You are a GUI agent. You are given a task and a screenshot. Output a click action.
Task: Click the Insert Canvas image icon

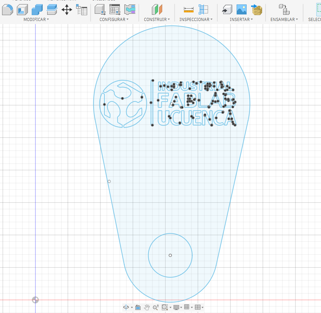pos(241,10)
